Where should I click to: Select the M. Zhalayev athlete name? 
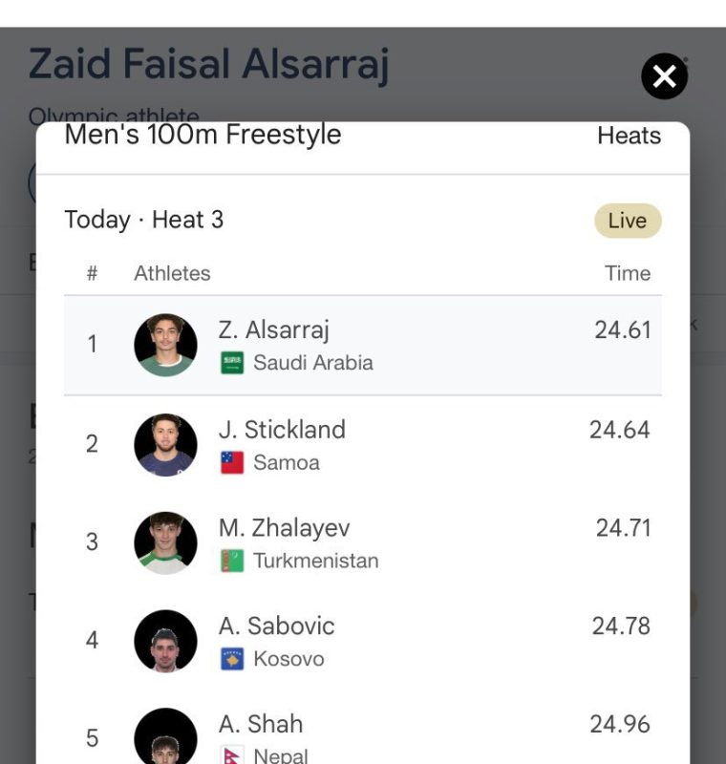pos(284,529)
